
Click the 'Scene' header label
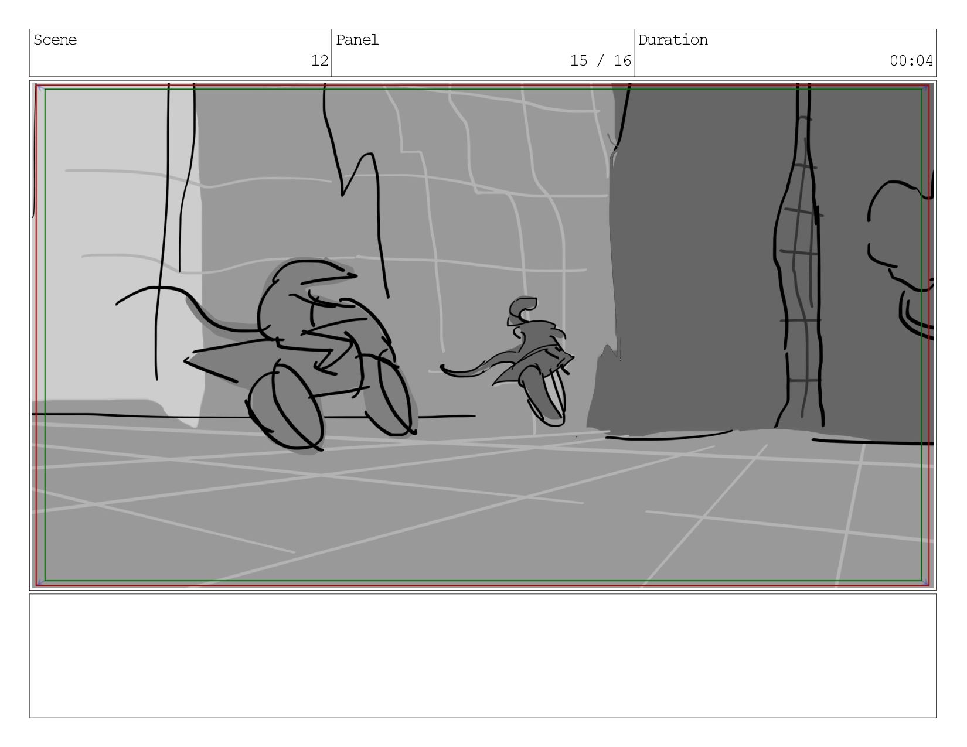[55, 40]
